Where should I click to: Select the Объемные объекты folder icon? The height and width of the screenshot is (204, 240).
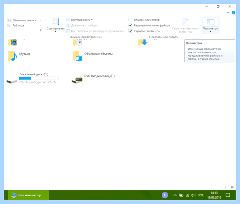point(77,56)
